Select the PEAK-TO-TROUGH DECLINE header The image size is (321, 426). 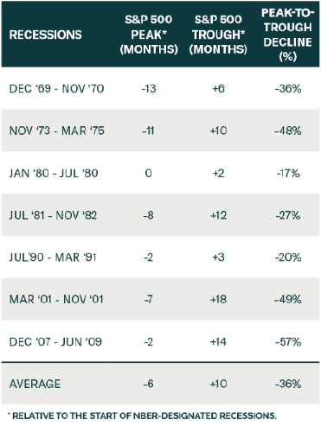tap(288, 35)
